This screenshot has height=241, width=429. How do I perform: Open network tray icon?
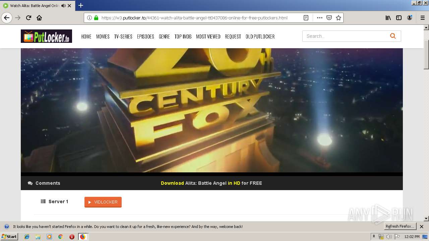tap(381, 237)
